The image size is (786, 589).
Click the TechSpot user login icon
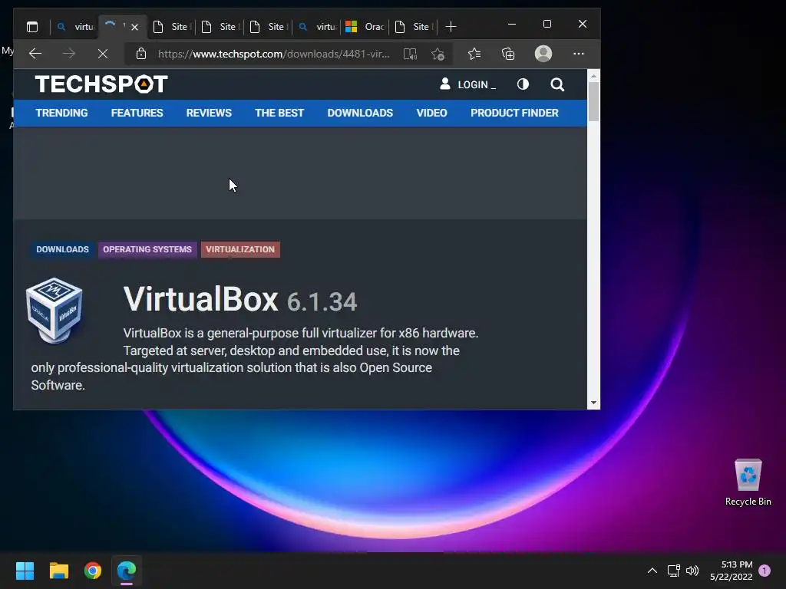[x=444, y=84]
